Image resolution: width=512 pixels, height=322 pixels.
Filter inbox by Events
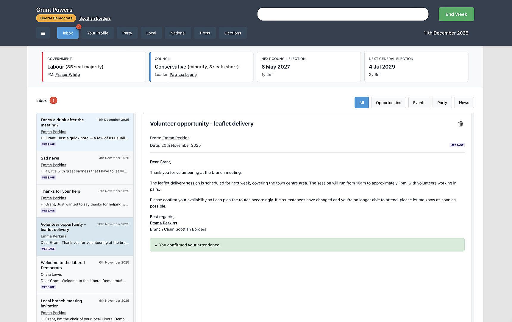(x=419, y=103)
